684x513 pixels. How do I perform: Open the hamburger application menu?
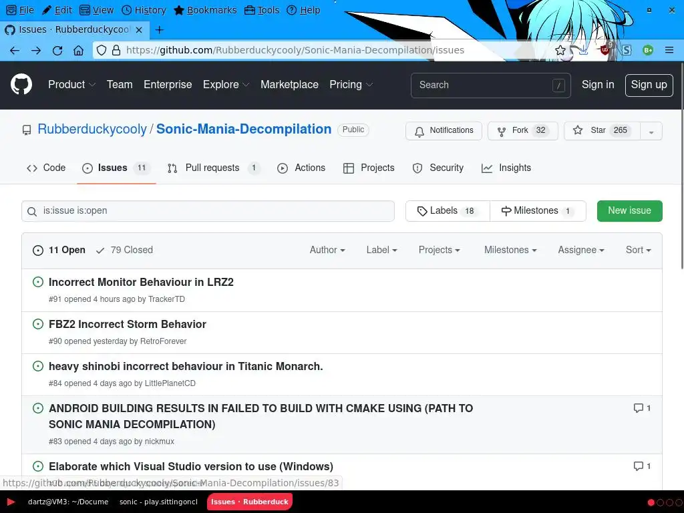click(669, 50)
